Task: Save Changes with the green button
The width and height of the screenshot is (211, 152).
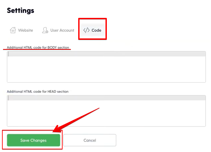Action: 34,140
